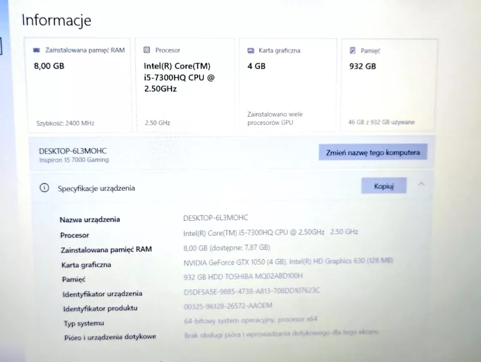Click Pióro i urządzenia dotykowe label
The image size is (481, 362).
110,337
